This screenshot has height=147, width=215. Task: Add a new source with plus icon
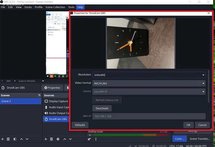[46, 139]
